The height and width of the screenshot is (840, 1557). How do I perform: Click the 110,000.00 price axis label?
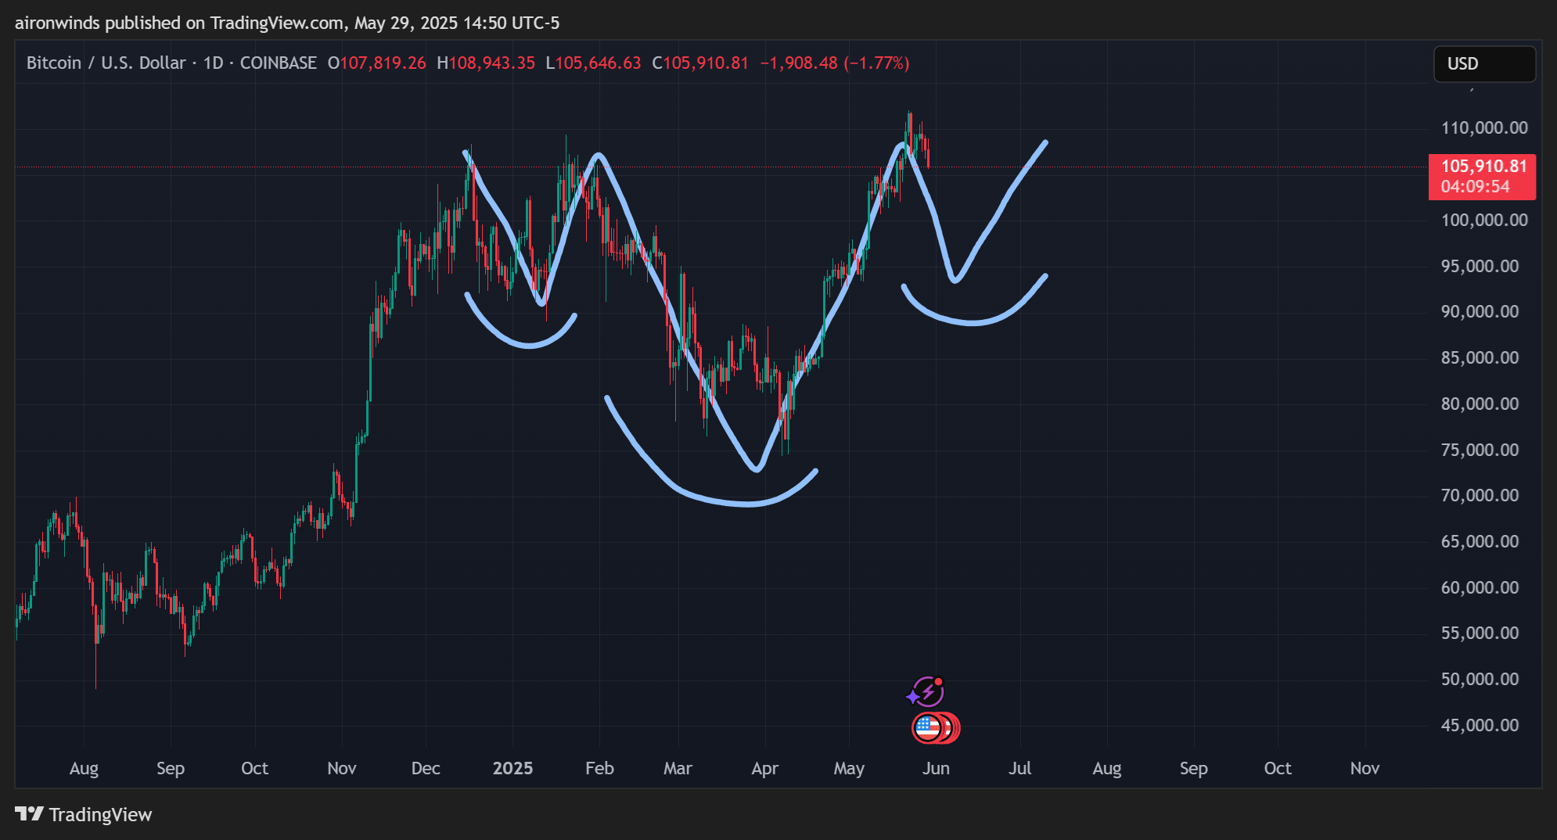pyautogui.click(x=1484, y=127)
